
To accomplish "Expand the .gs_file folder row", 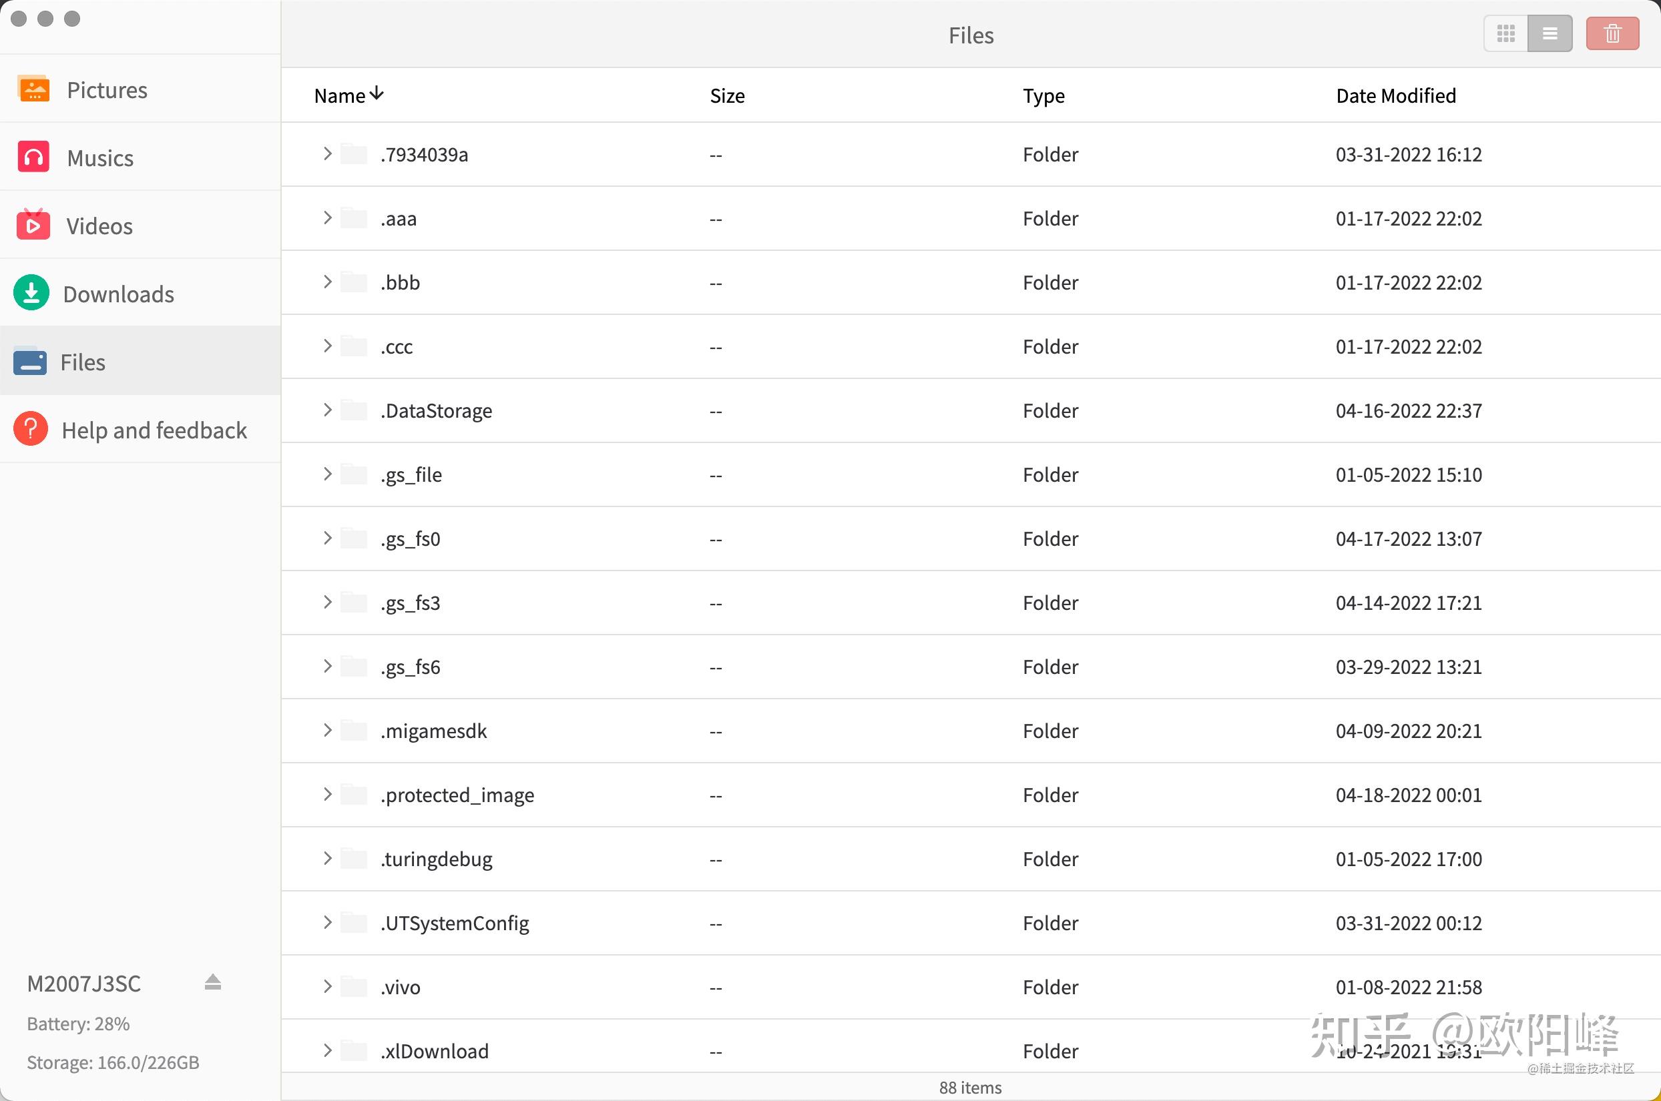I will click(x=327, y=474).
